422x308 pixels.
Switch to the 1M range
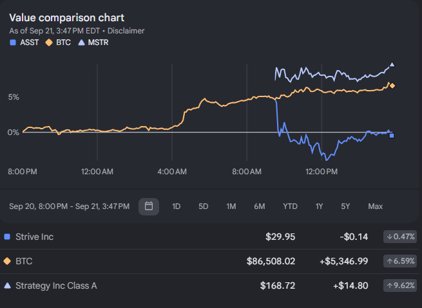point(231,206)
